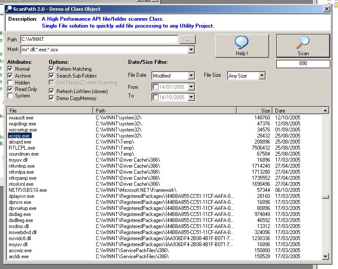This screenshot has height=269, width=338.
Task: Click the Scan magnifying glass button
Action: tap(303, 46)
